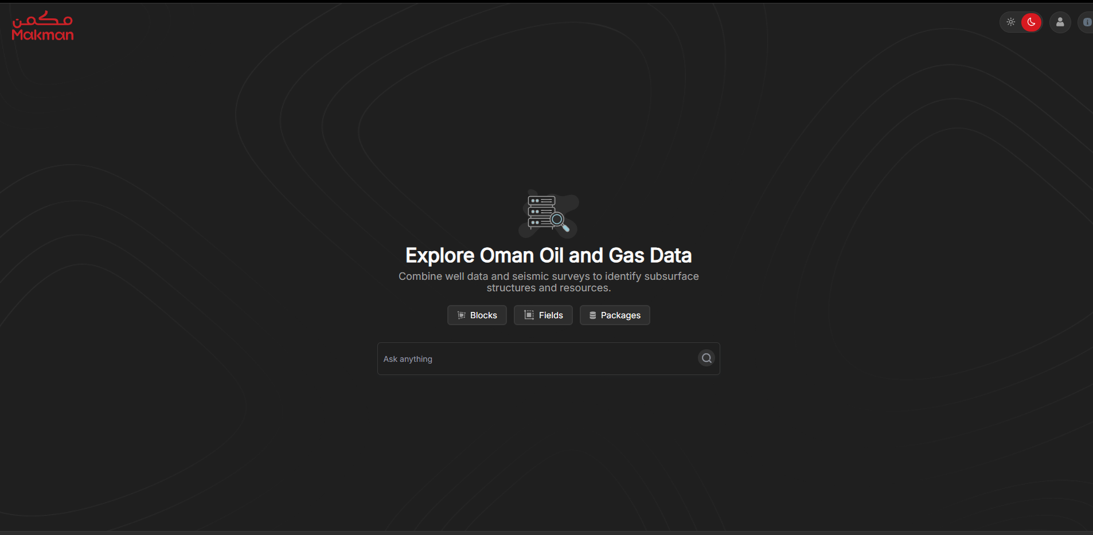Click the subtitle about seismic surveys

tap(548, 282)
